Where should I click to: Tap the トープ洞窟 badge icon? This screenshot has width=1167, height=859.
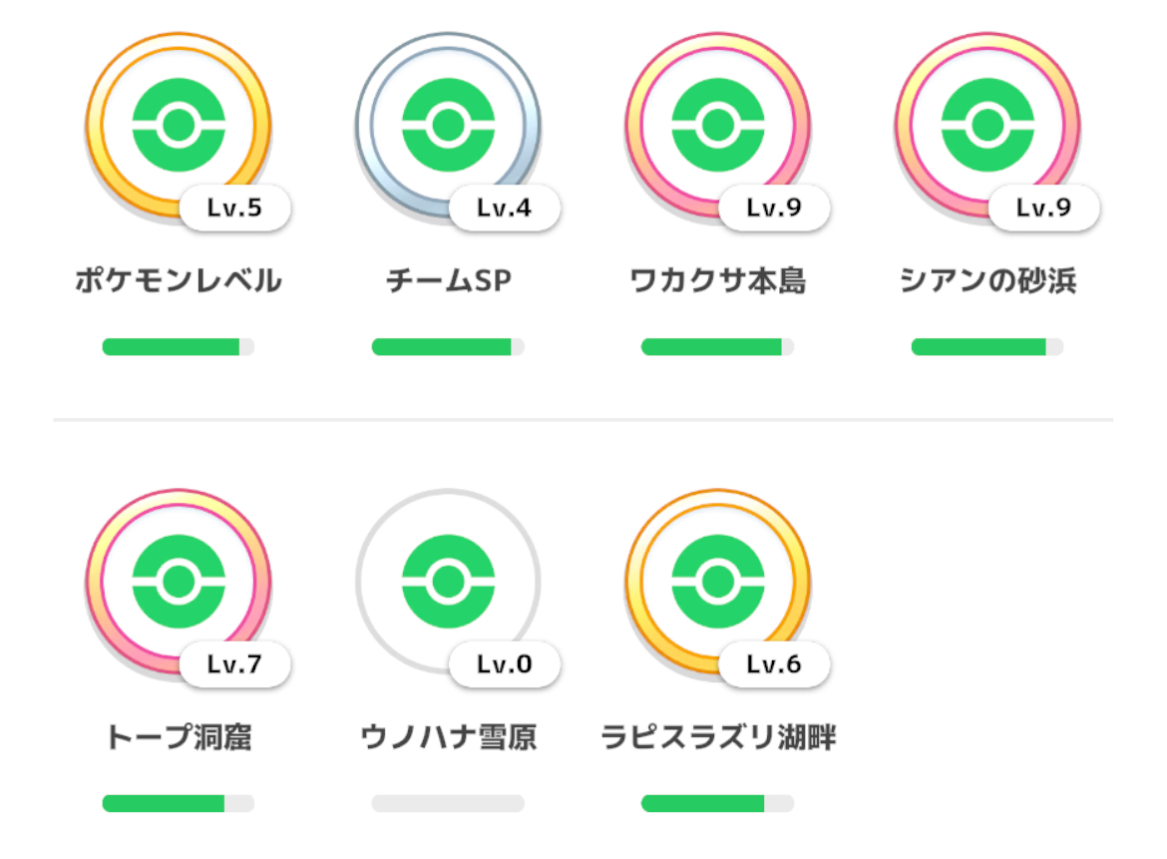click(x=179, y=582)
